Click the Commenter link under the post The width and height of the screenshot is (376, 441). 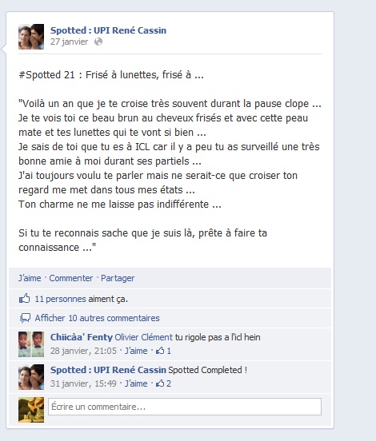tap(71, 278)
